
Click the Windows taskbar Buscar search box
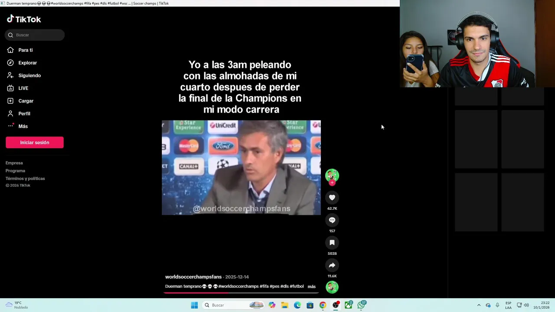point(233,305)
